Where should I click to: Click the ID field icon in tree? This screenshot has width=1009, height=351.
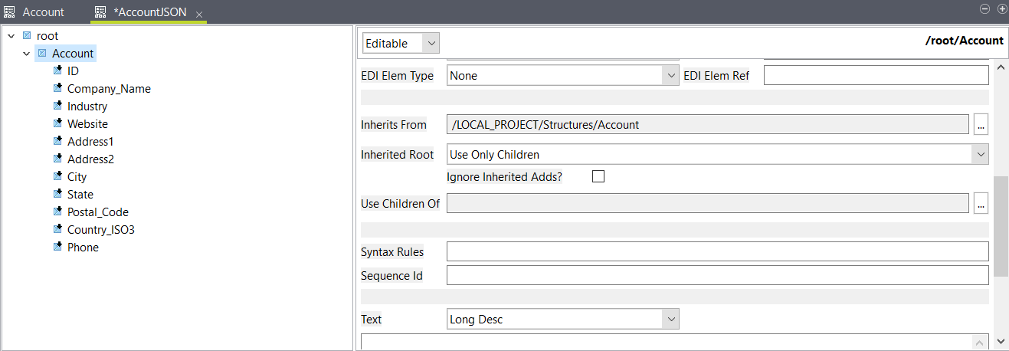[x=57, y=71]
